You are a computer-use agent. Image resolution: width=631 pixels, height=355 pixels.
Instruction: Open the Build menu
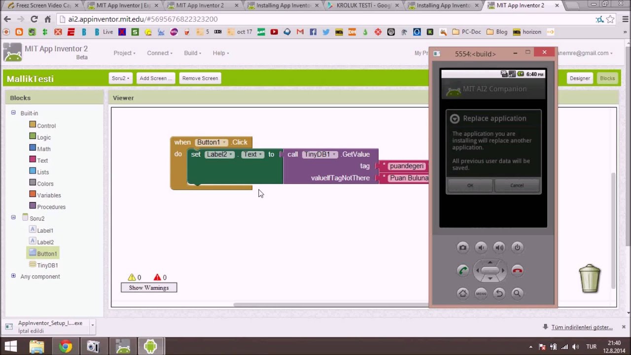(192, 53)
